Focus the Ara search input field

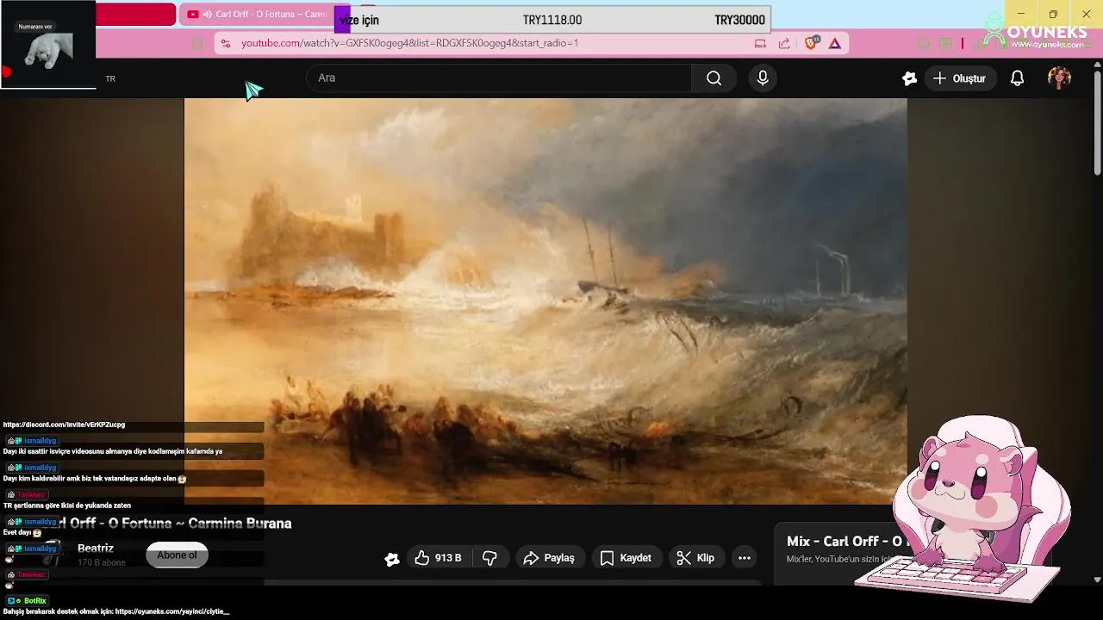(x=500, y=78)
